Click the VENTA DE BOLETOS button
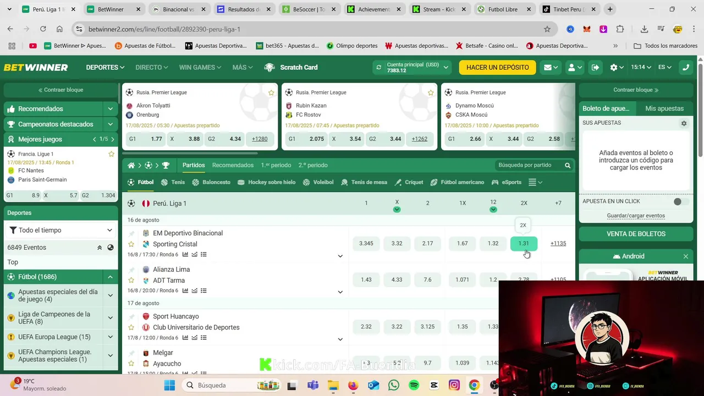 [x=636, y=234]
